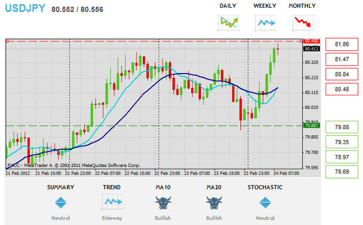Click the 80.552 / 80.556 quote
Image resolution: width=363 pixels, height=225 pixels.
77,10
